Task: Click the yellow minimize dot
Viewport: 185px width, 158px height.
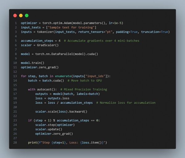Action: (x=21, y=15)
